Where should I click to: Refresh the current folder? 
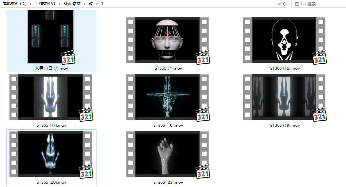click(x=285, y=4)
